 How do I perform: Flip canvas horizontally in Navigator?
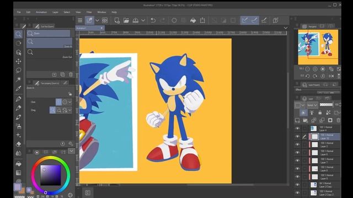[x=331, y=76]
